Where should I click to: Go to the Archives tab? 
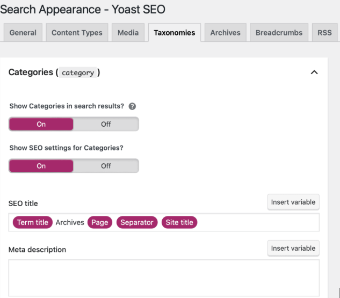pos(225,33)
